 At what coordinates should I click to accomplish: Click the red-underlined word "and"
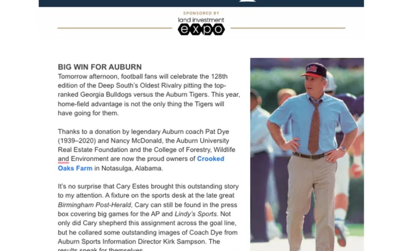click(63, 159)
